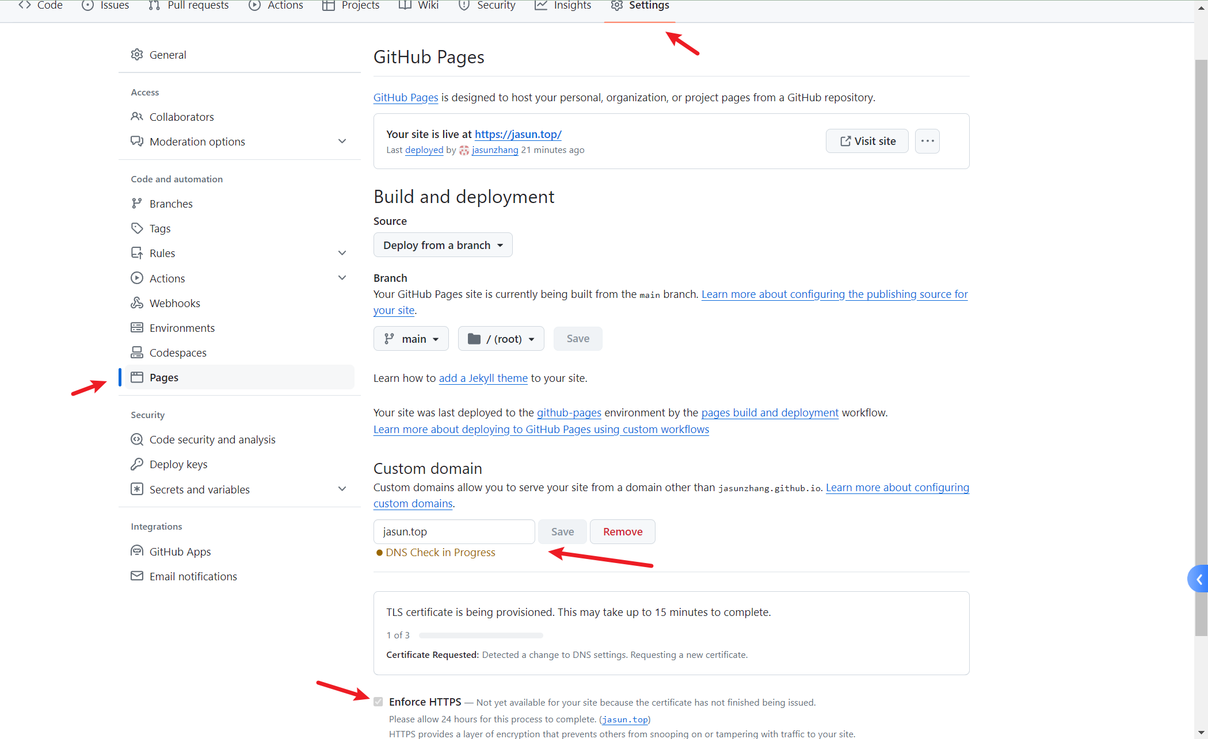
Task: Open the main branch selector dropdown
Action: [x=411, y=339]
